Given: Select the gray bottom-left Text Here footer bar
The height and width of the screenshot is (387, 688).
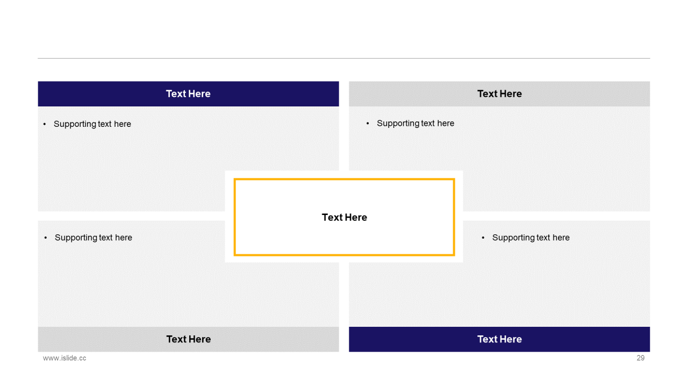Looking at the screenshot, I should (188, 339).
